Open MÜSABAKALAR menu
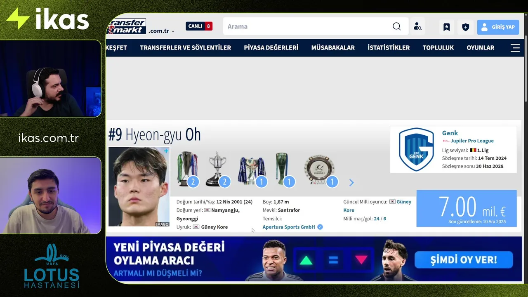528x297 pixels. (333, 48)
